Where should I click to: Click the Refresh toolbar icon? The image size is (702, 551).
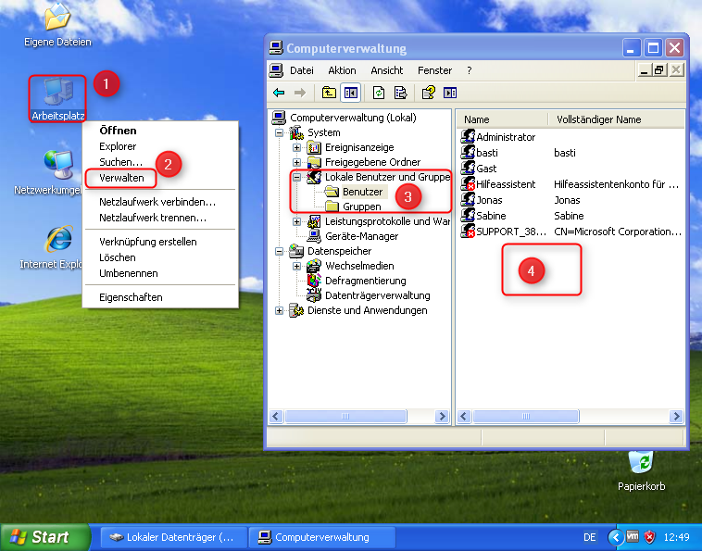coord(379,93)
